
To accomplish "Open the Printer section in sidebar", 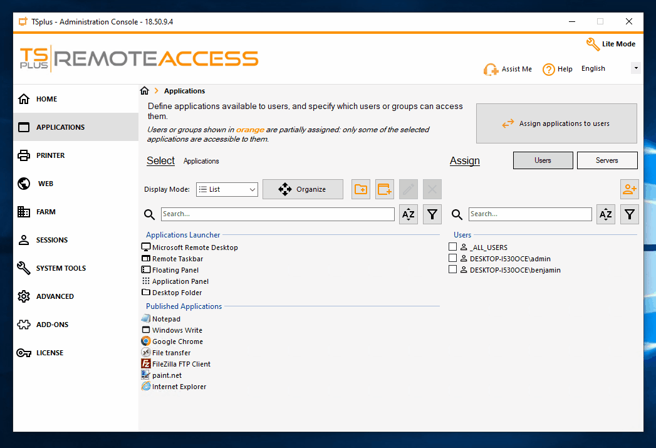I will [50, 155].
